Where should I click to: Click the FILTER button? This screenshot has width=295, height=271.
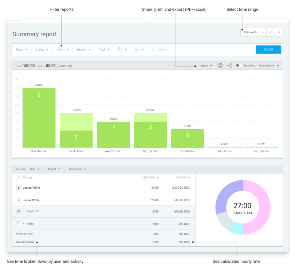click(x=268, y=49)
